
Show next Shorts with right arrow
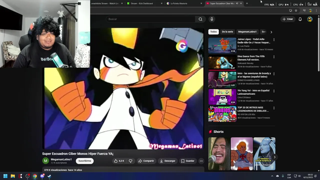coord(274,157)
